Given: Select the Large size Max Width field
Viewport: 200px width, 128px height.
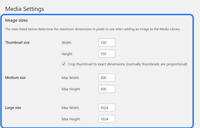Looking at the screenshot, I should click(107, 108).
